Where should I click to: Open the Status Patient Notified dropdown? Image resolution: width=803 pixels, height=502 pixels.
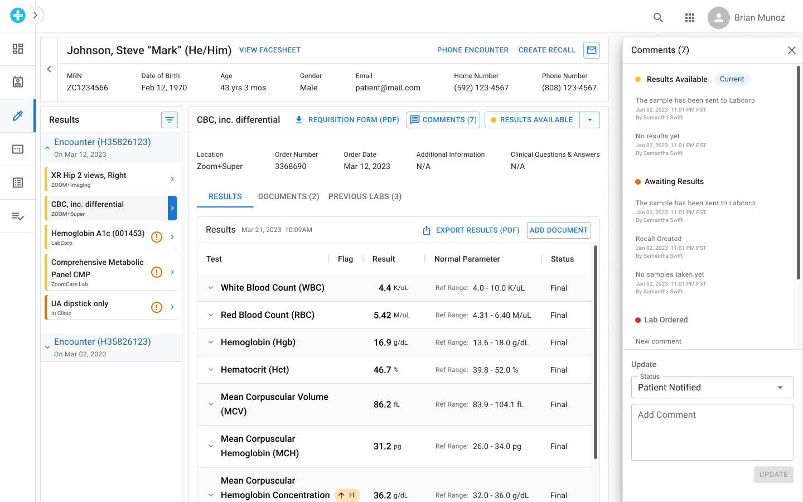coord(712,387)
